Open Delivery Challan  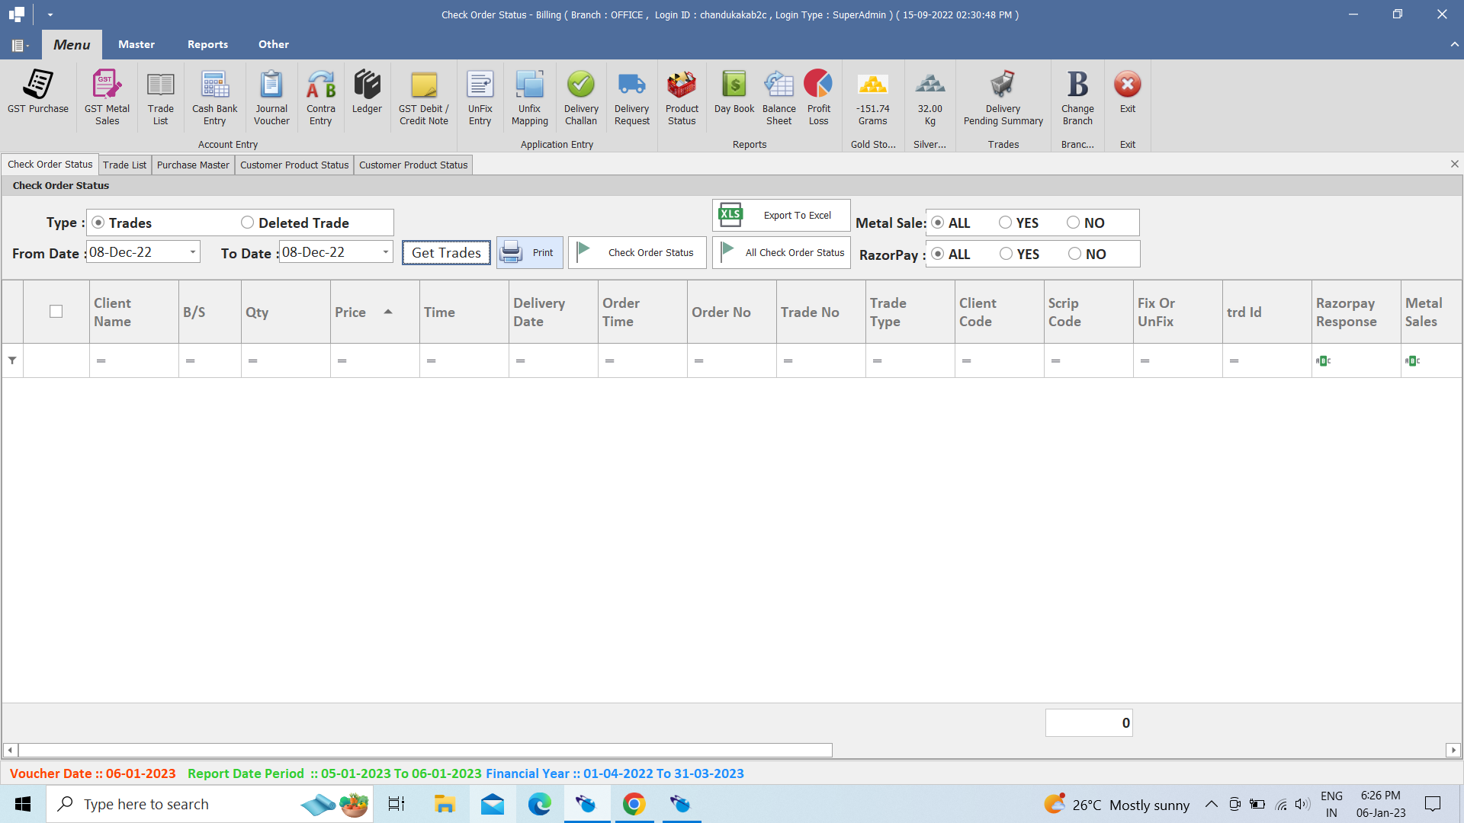tap(581, 98)
